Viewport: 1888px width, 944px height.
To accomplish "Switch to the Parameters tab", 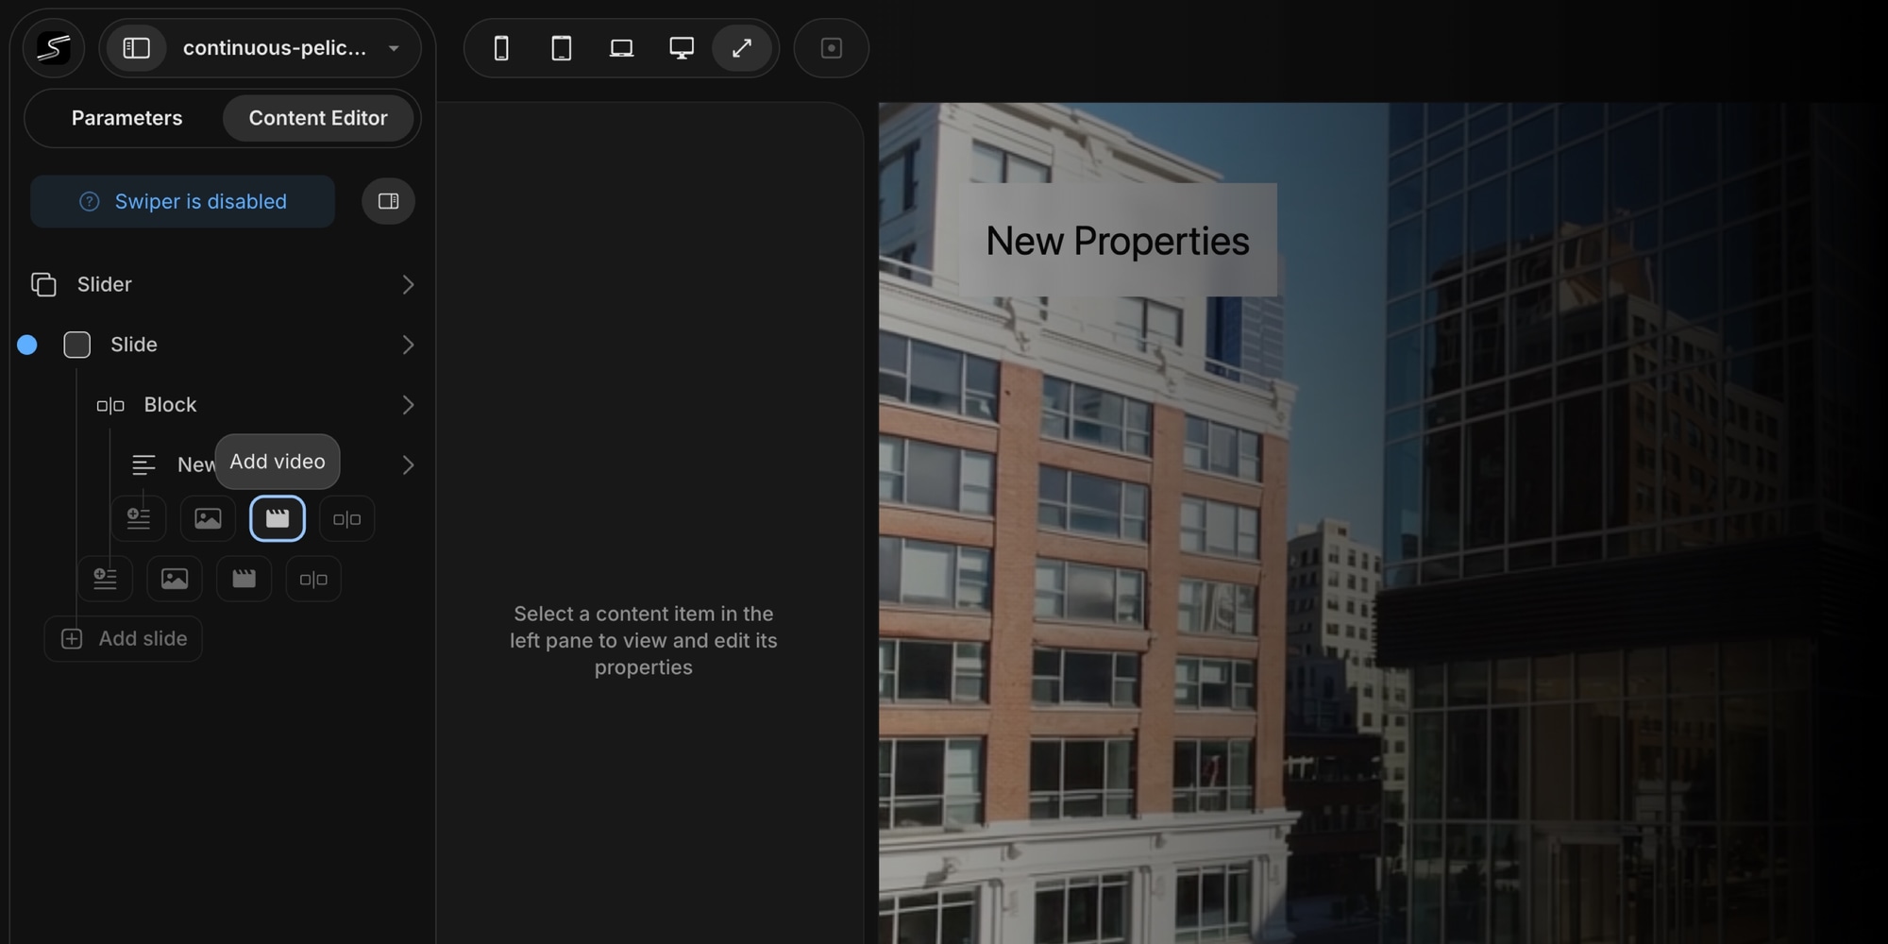I will click(x=126, y=118).
